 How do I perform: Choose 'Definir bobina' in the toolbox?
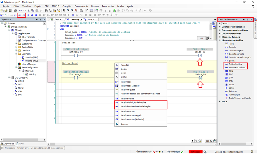tap(235, 64)
